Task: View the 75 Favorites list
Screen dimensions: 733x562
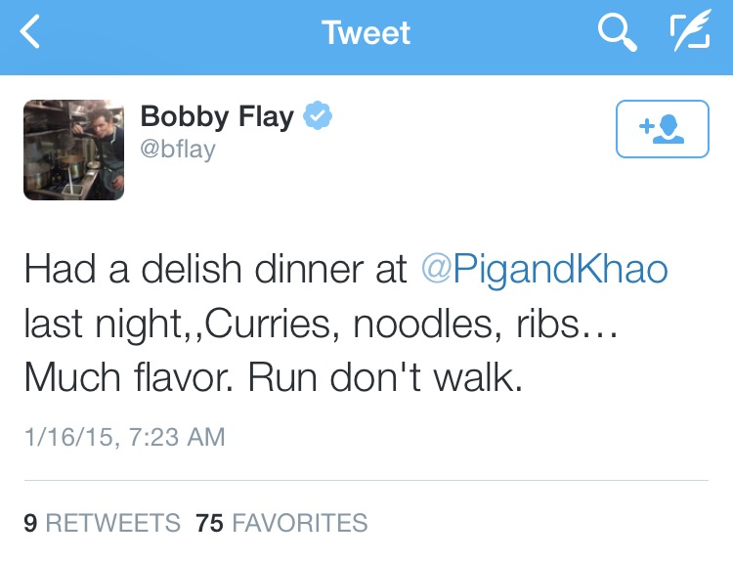Action: tap(281, 523)
